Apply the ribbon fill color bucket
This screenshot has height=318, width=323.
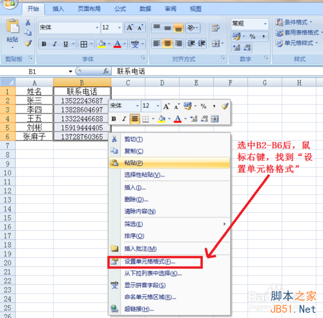coord(101,44)
